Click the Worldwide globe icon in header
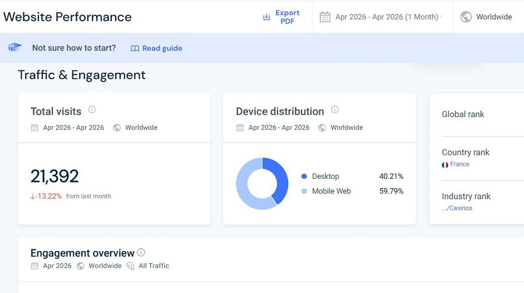 point(466,17)
